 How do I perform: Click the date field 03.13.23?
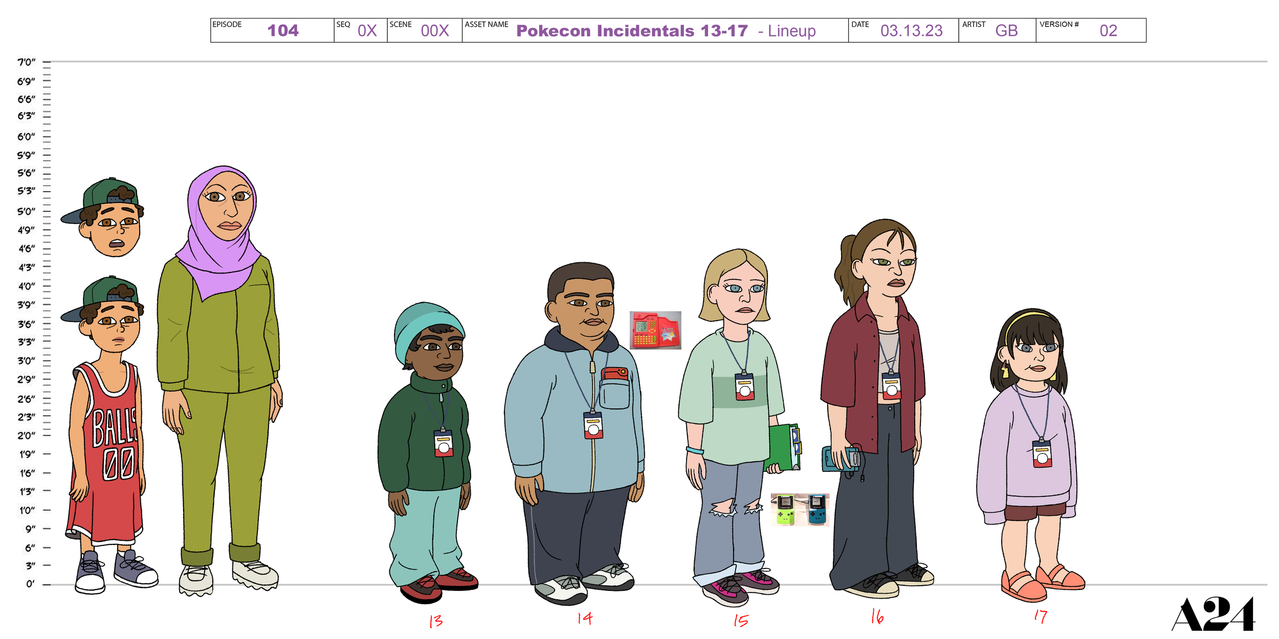pyautogui.click(x=911, y=31)
